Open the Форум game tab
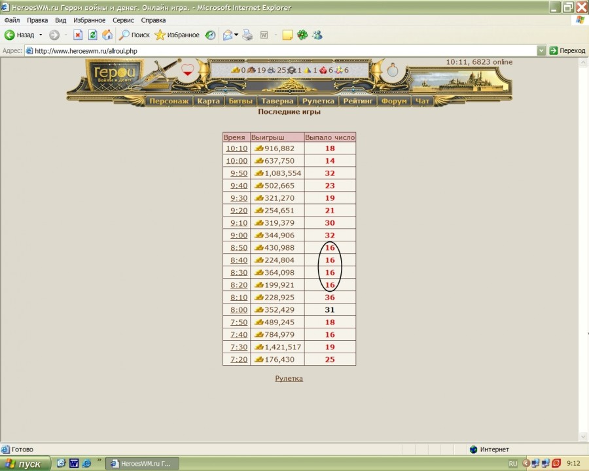This screenshot has height=471, width=589. [394, 101]
